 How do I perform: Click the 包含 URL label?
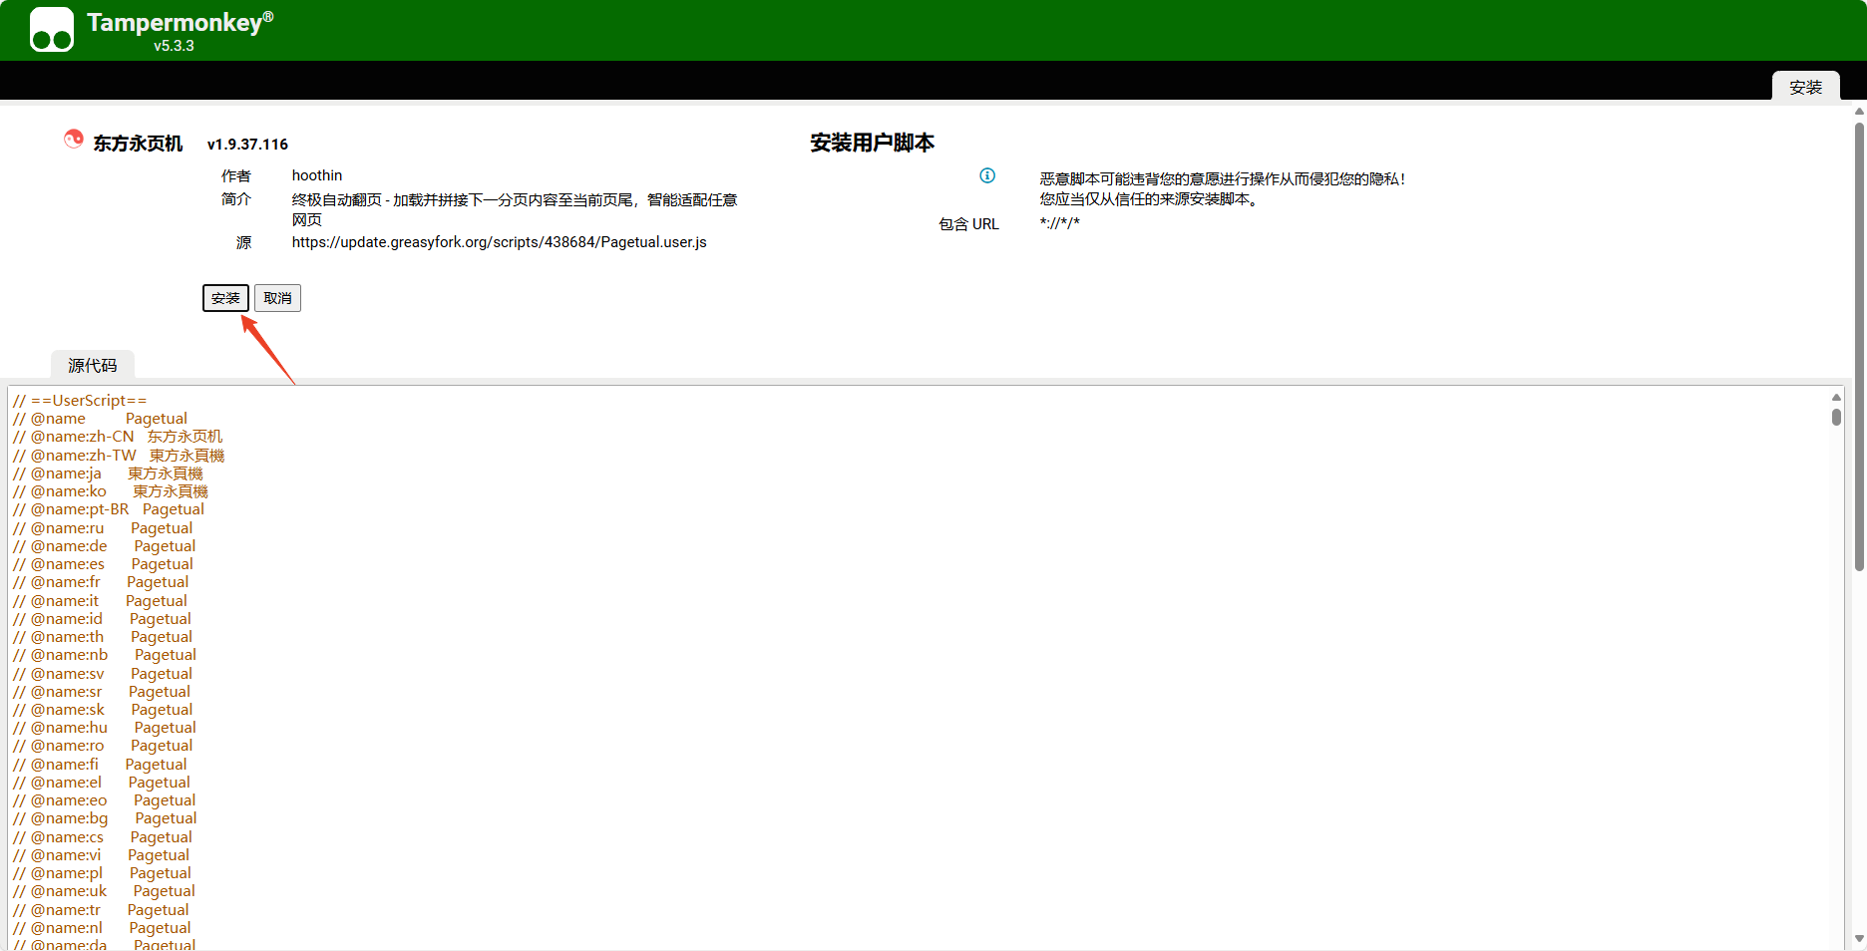[x=968, y=223]
